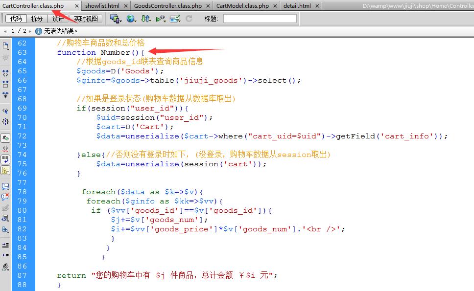
Task: Select Parent Tag icon
Action: point(5,111)
